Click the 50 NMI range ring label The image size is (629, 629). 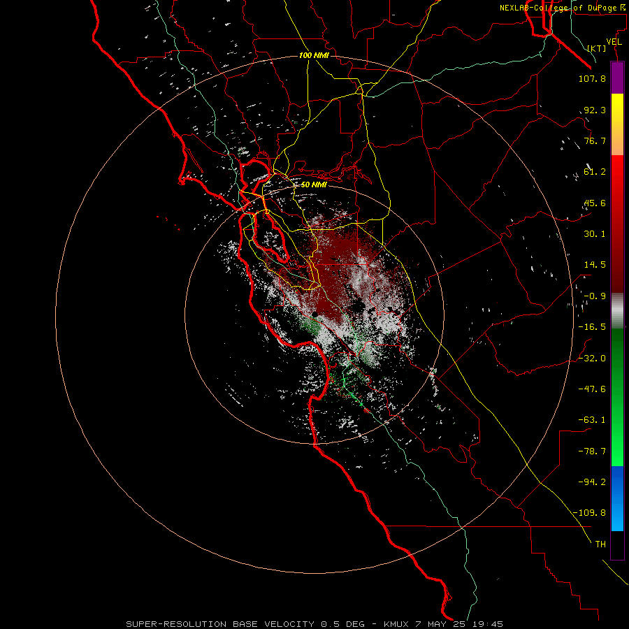(x=314, y=185)
